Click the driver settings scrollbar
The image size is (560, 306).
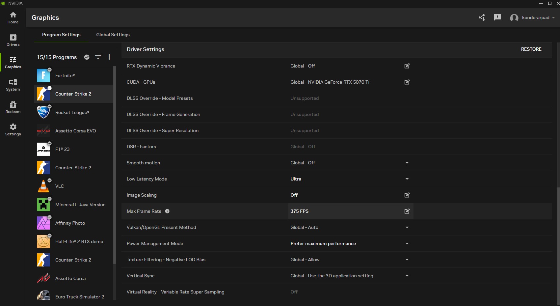point(558,245)
